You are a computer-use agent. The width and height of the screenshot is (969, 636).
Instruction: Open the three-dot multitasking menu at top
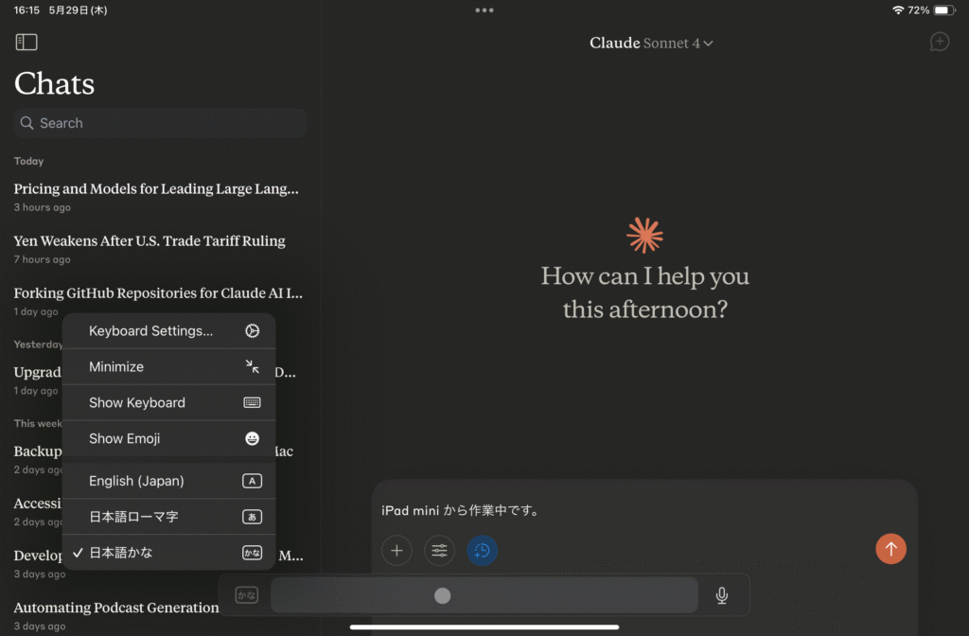[x=484, y=9]
